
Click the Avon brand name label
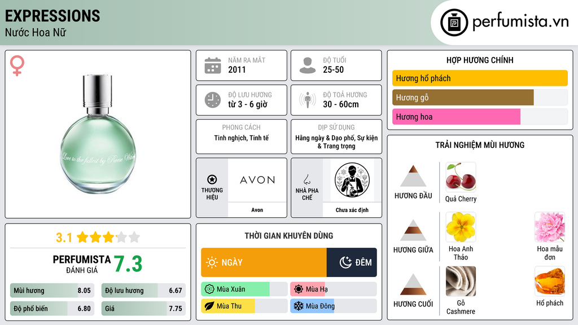pos(257,210)
